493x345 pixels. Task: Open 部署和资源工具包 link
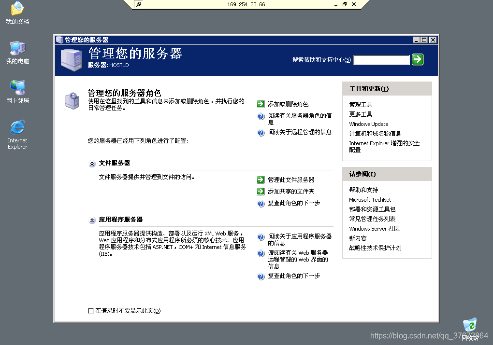372,209
